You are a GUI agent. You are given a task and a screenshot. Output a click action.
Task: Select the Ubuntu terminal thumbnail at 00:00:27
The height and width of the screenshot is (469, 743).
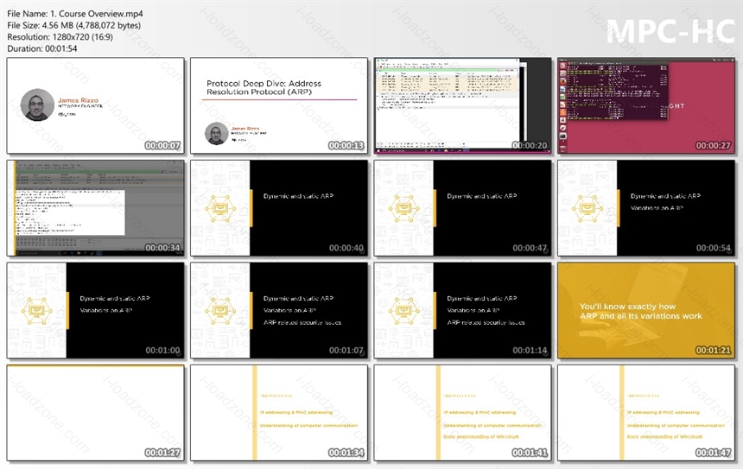point(646,105)
